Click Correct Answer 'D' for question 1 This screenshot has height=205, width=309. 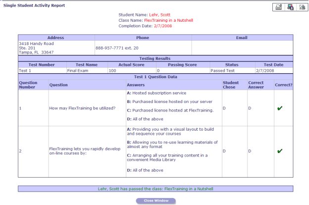tap(250, 108)
